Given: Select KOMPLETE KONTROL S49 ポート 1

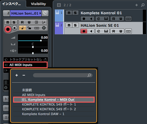Looking at the screenshot, I should tap(54, 104).
